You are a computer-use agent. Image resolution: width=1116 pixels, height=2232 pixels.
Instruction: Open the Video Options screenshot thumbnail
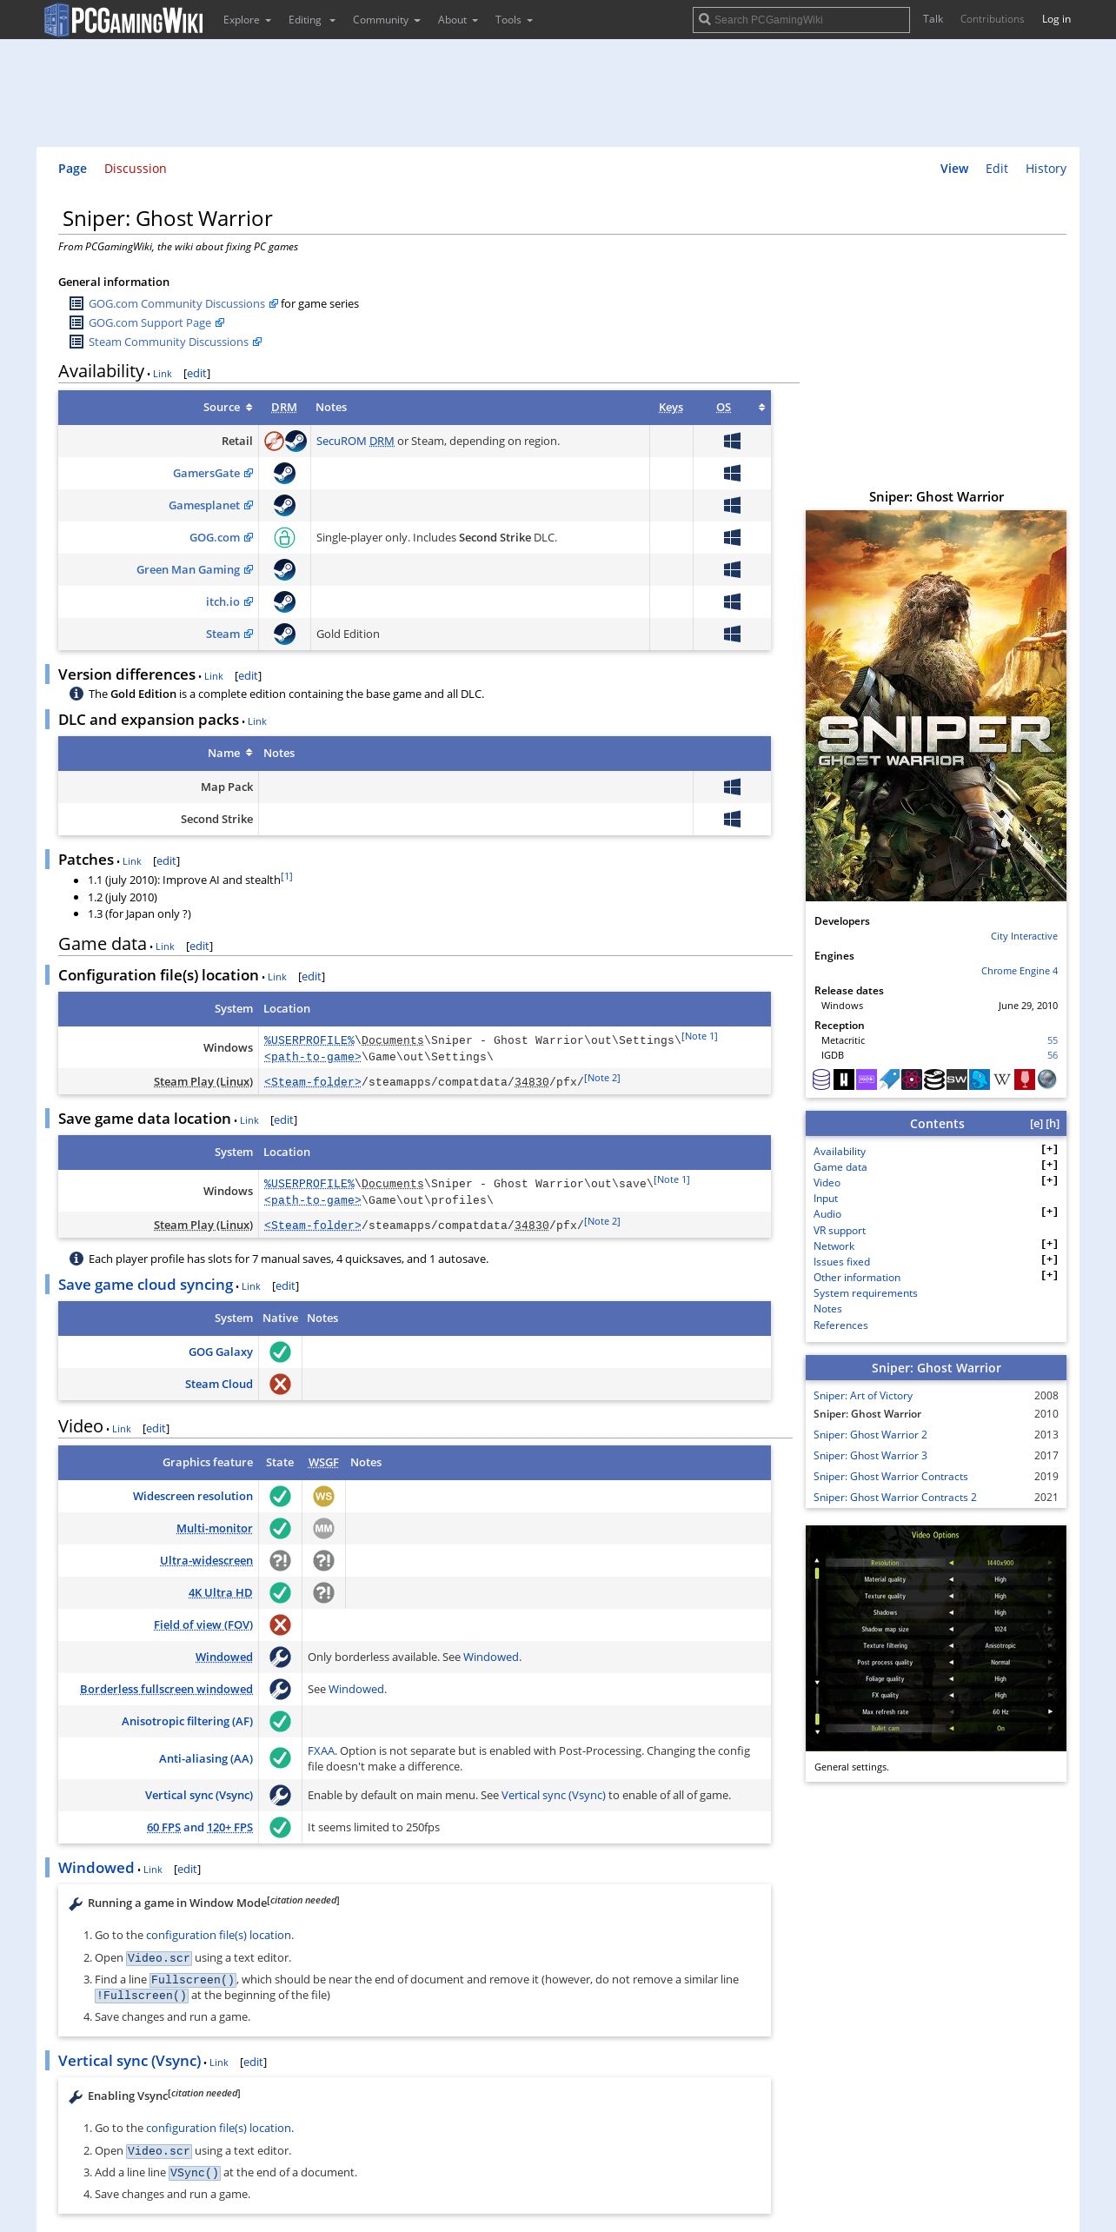(936, 1637)
